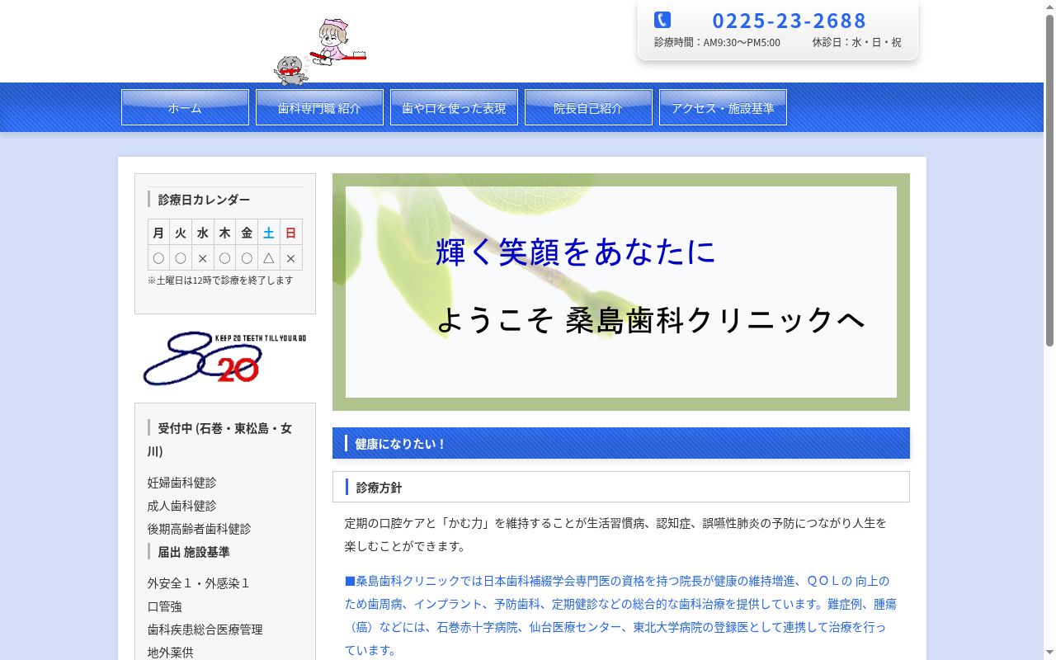This screenshot has height=660, width=1056.
Task: Click the ○ mark under Monday
Action: [158, 257]
